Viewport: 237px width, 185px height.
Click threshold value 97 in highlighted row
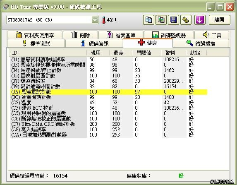[x=137, y=92]
